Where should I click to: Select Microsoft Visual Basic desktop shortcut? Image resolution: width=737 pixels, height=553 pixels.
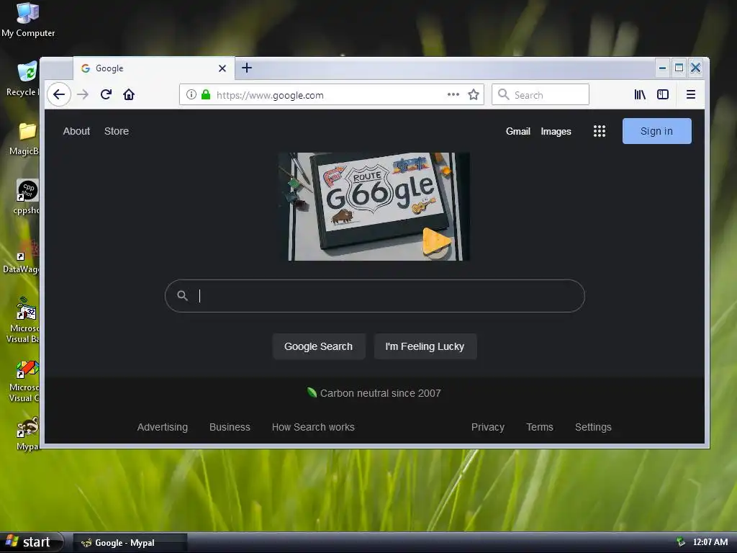tap(24, 320)
